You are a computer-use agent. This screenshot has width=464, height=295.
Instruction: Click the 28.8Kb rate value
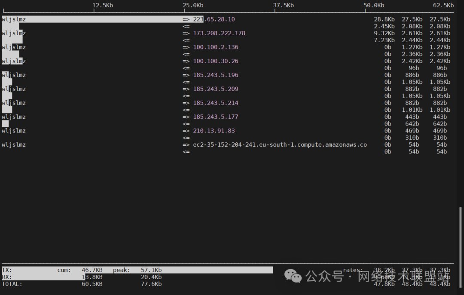384,19
